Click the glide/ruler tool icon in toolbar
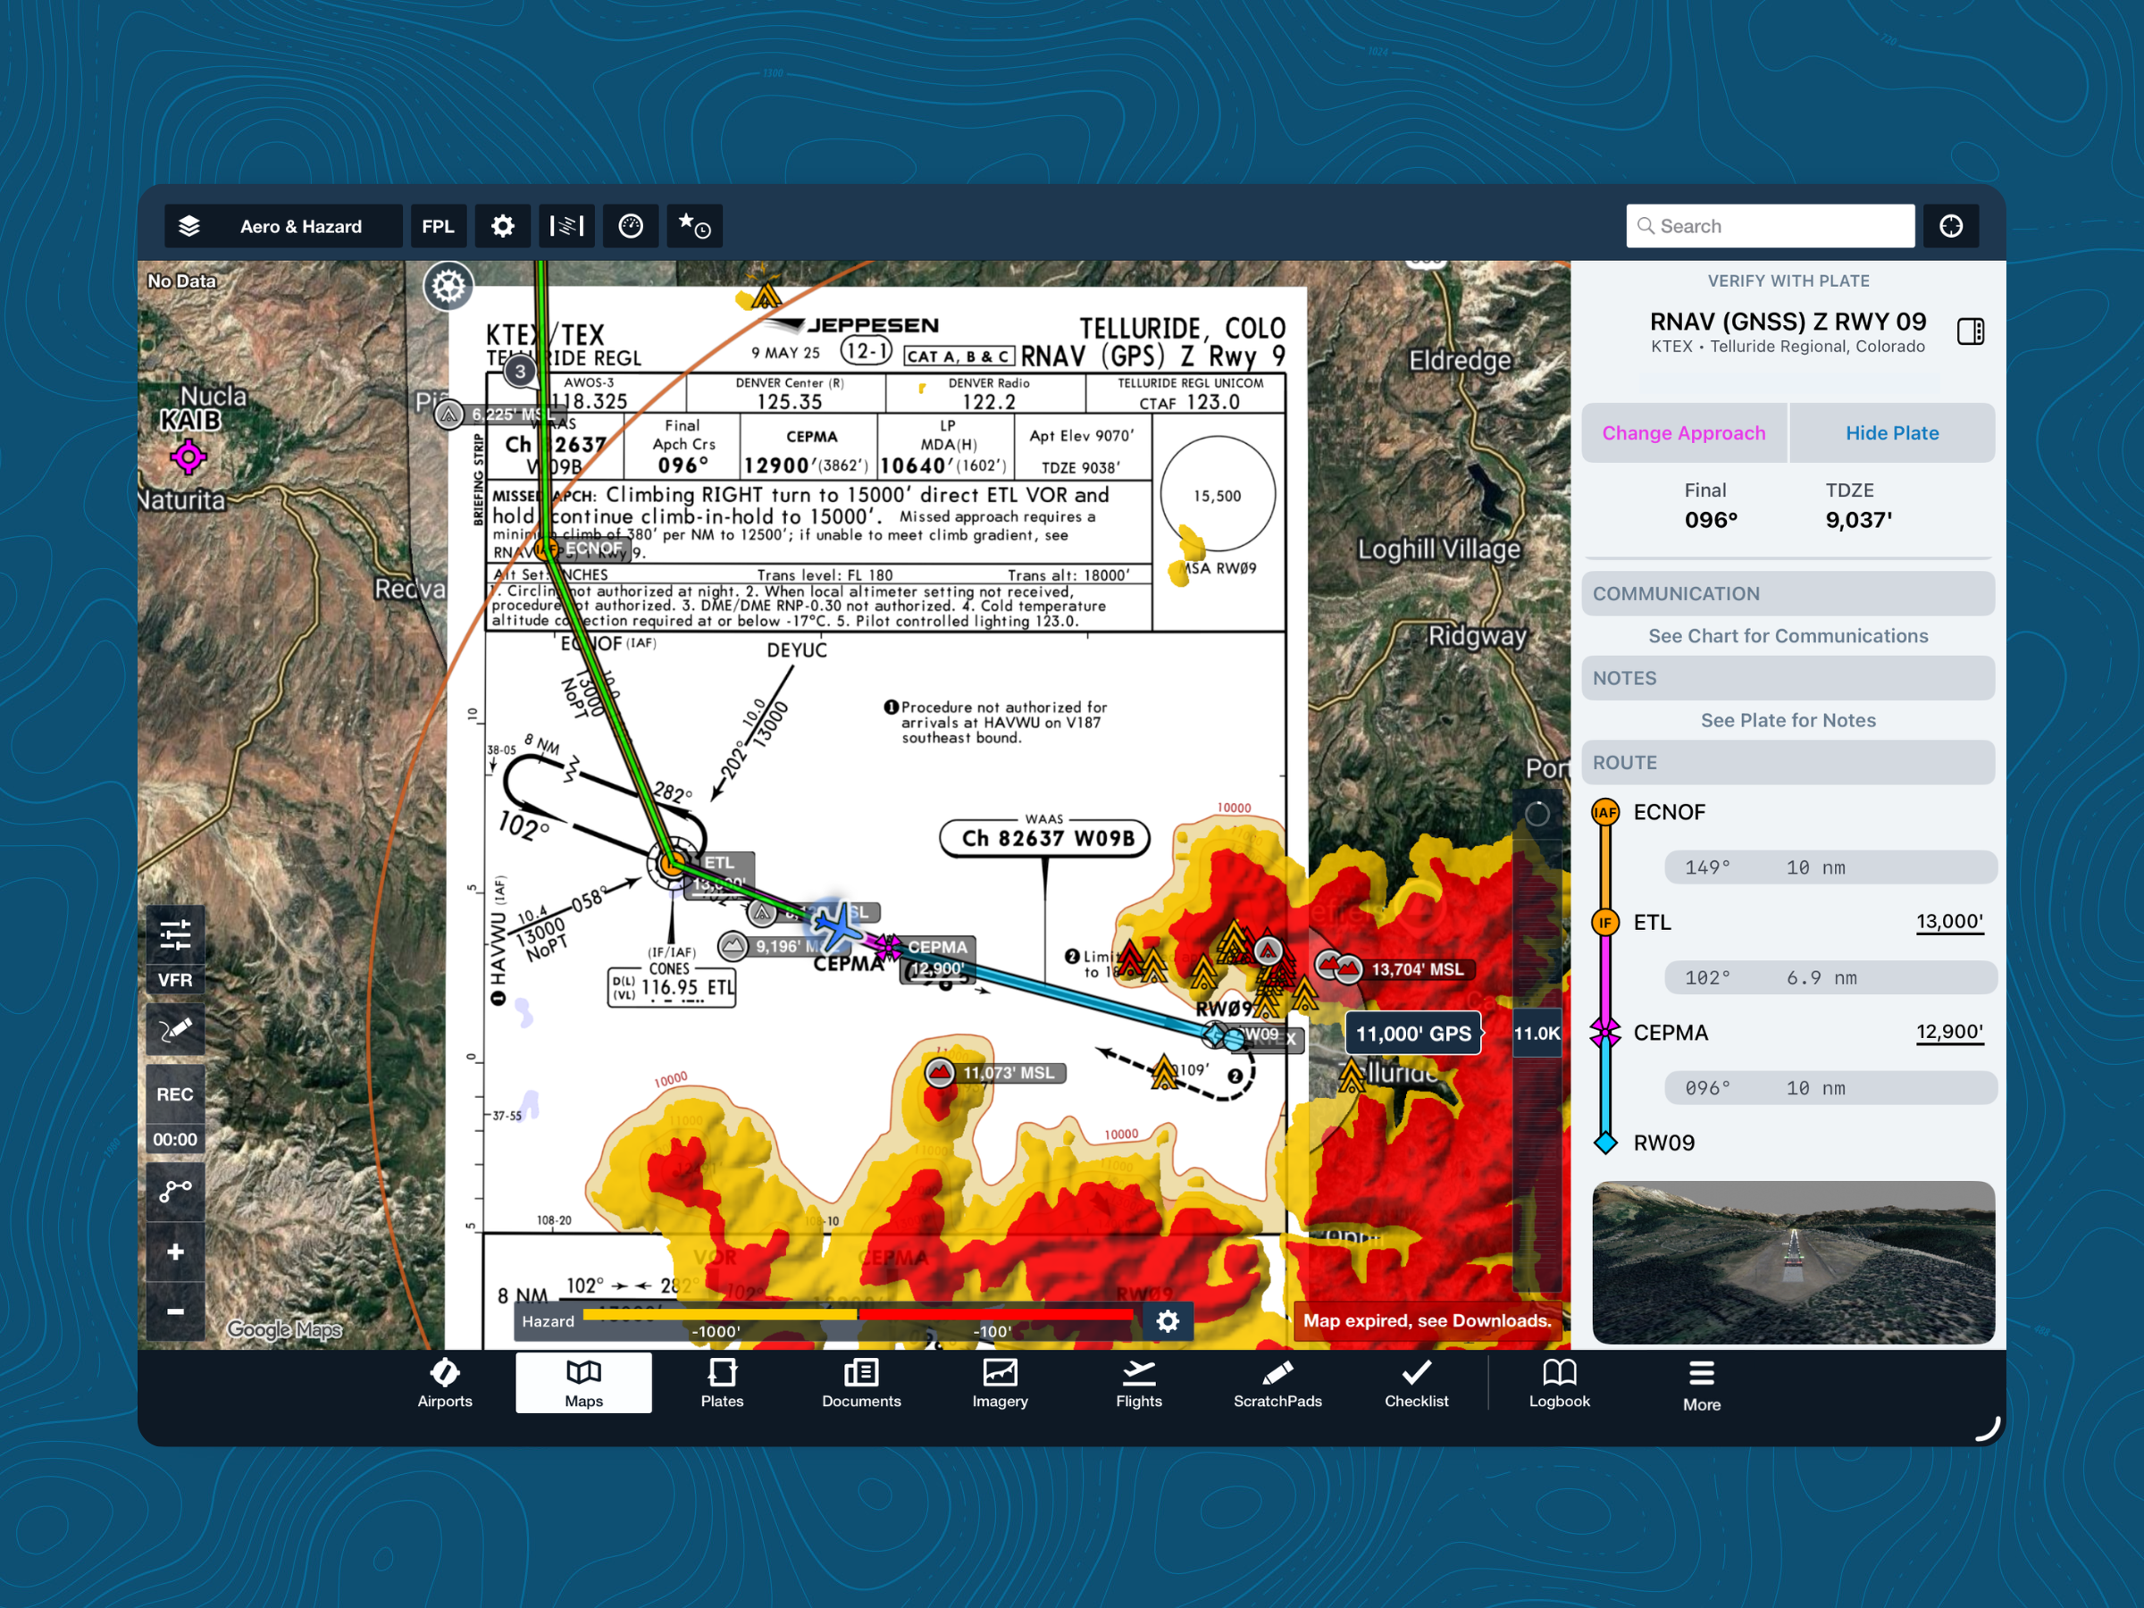Image resolution: width=2144 pixels, height=1608 pixels. coord(566,226)
